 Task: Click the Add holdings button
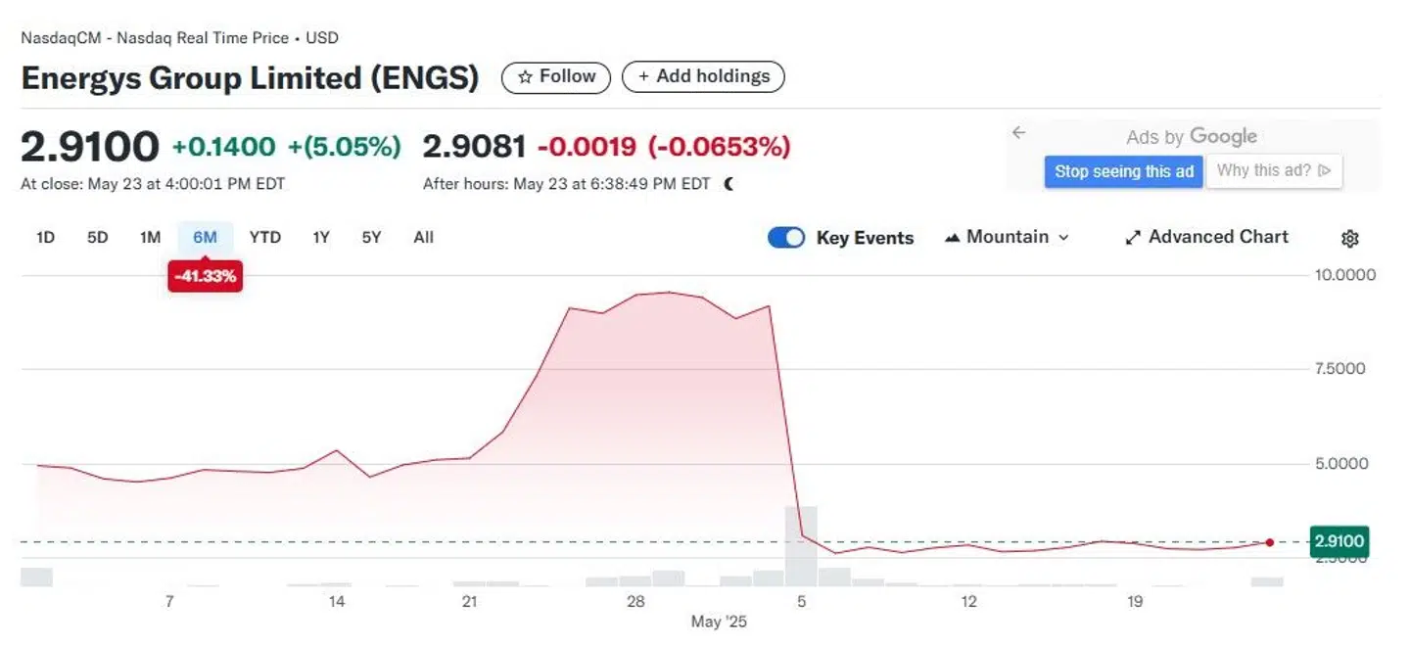pos(703,77)
